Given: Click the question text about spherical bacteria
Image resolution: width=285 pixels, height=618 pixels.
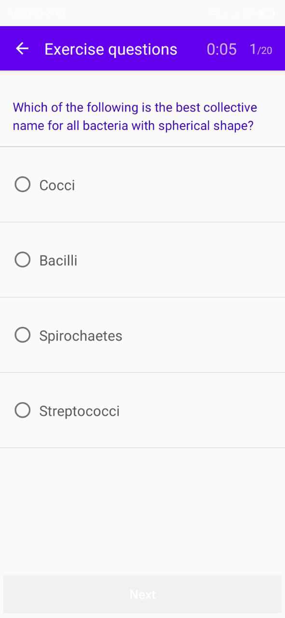Looking at the screenshot, I should 135,116.
